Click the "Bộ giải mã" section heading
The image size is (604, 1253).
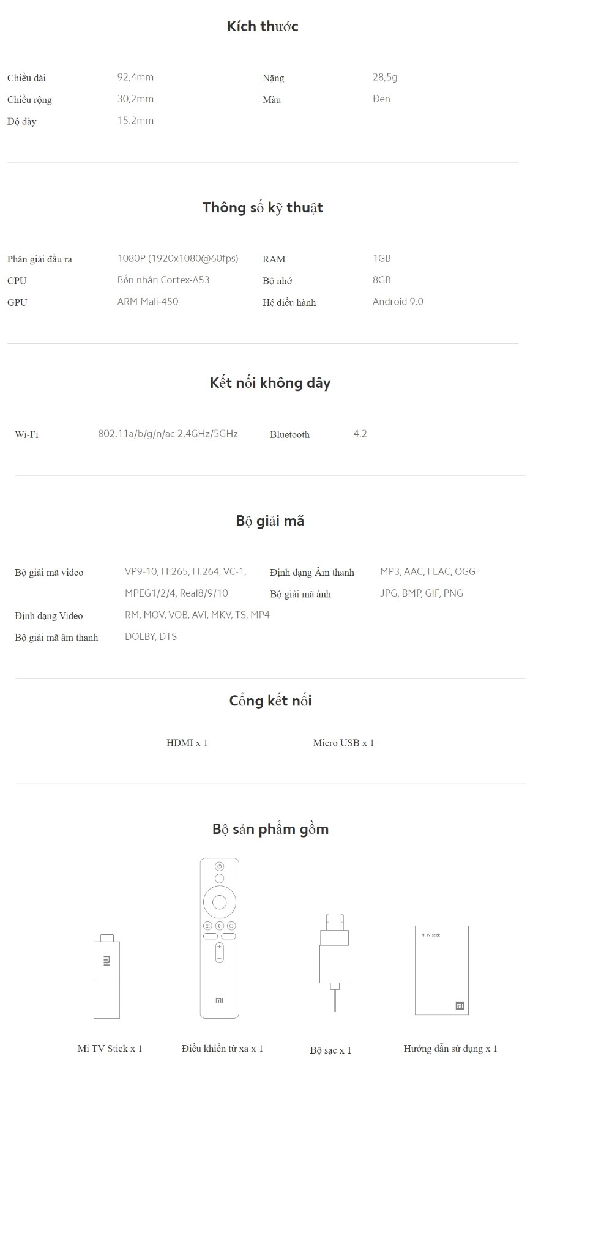pyautogui.click(x=270, y=521)
